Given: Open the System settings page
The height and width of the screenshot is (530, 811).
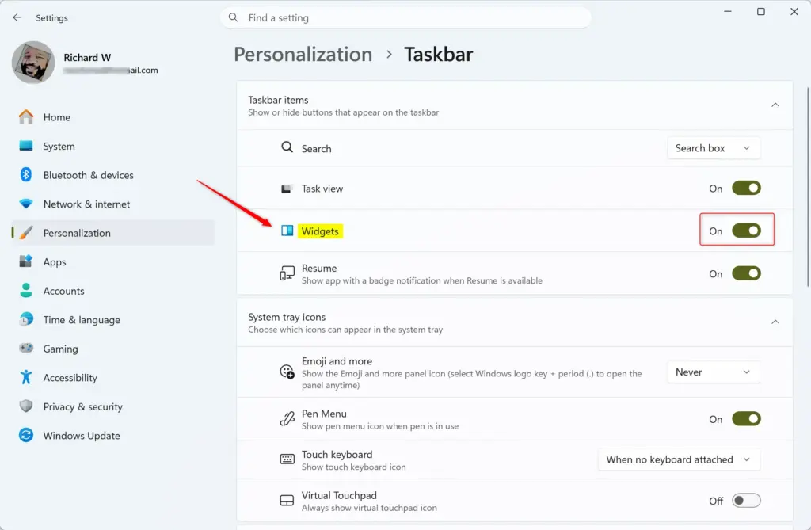Looking at the screenshot, I should [x=112, y=146].
